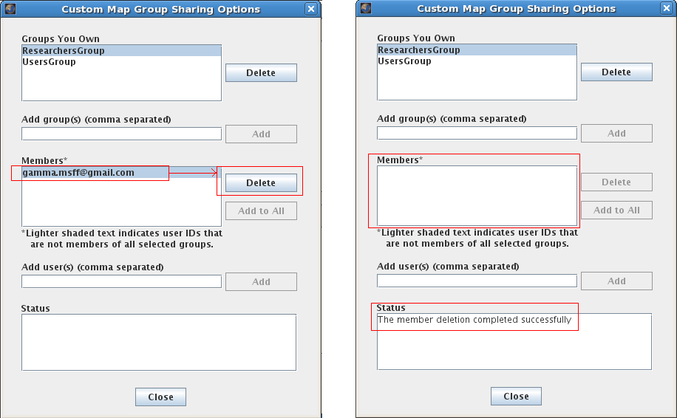This screenshot has height=418, width=677.
Task: Click status message about member deletion completed
Action: pos(474,320)
